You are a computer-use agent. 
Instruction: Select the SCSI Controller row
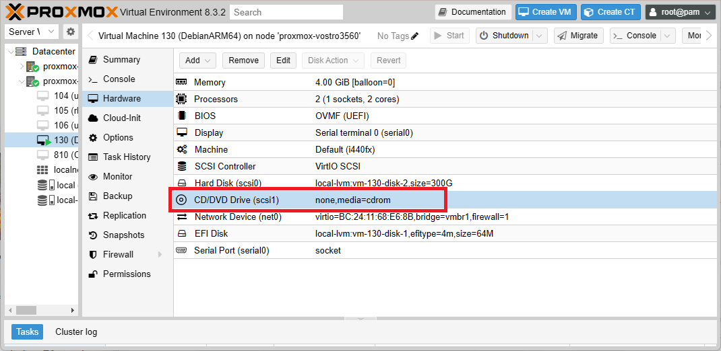(447, 167)
